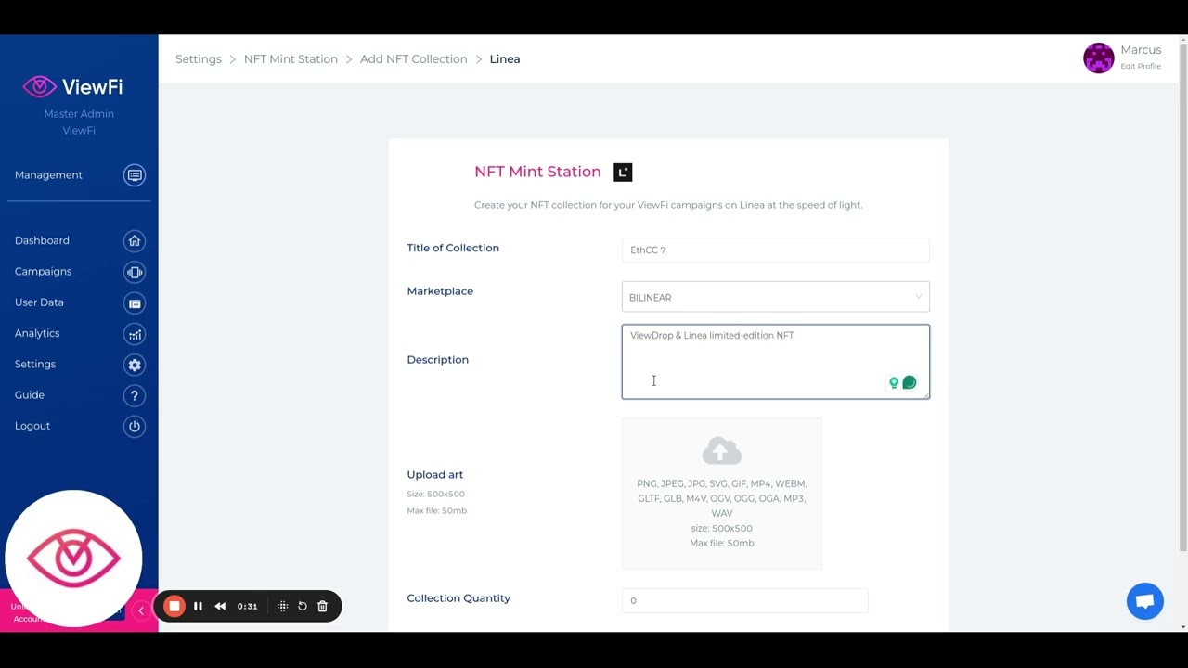Open Analytics menu item
This screenshot has width=1188, height=668.
tap(37, 333)
